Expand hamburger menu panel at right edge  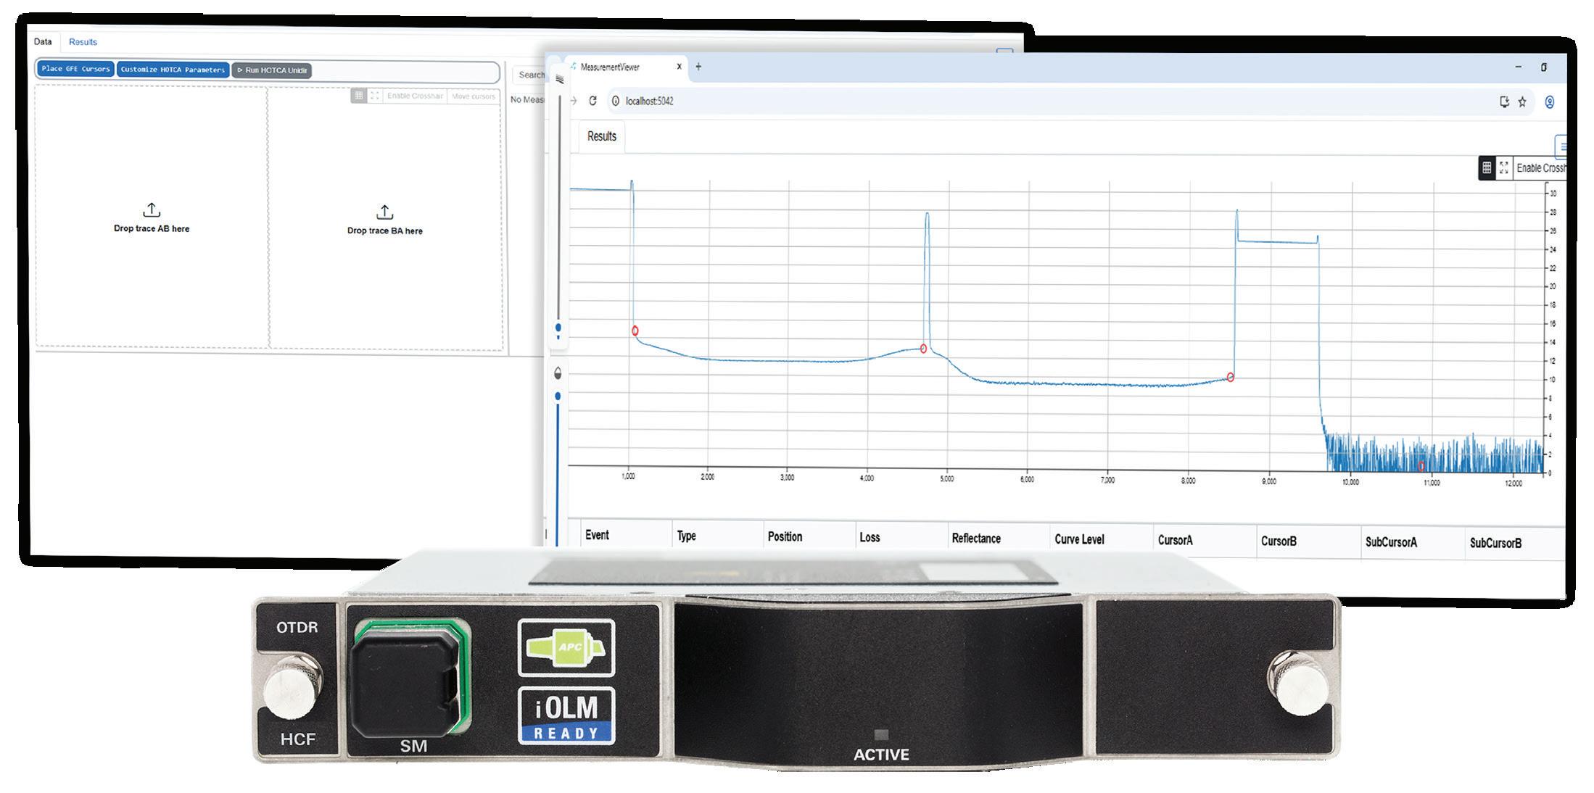1561,146
